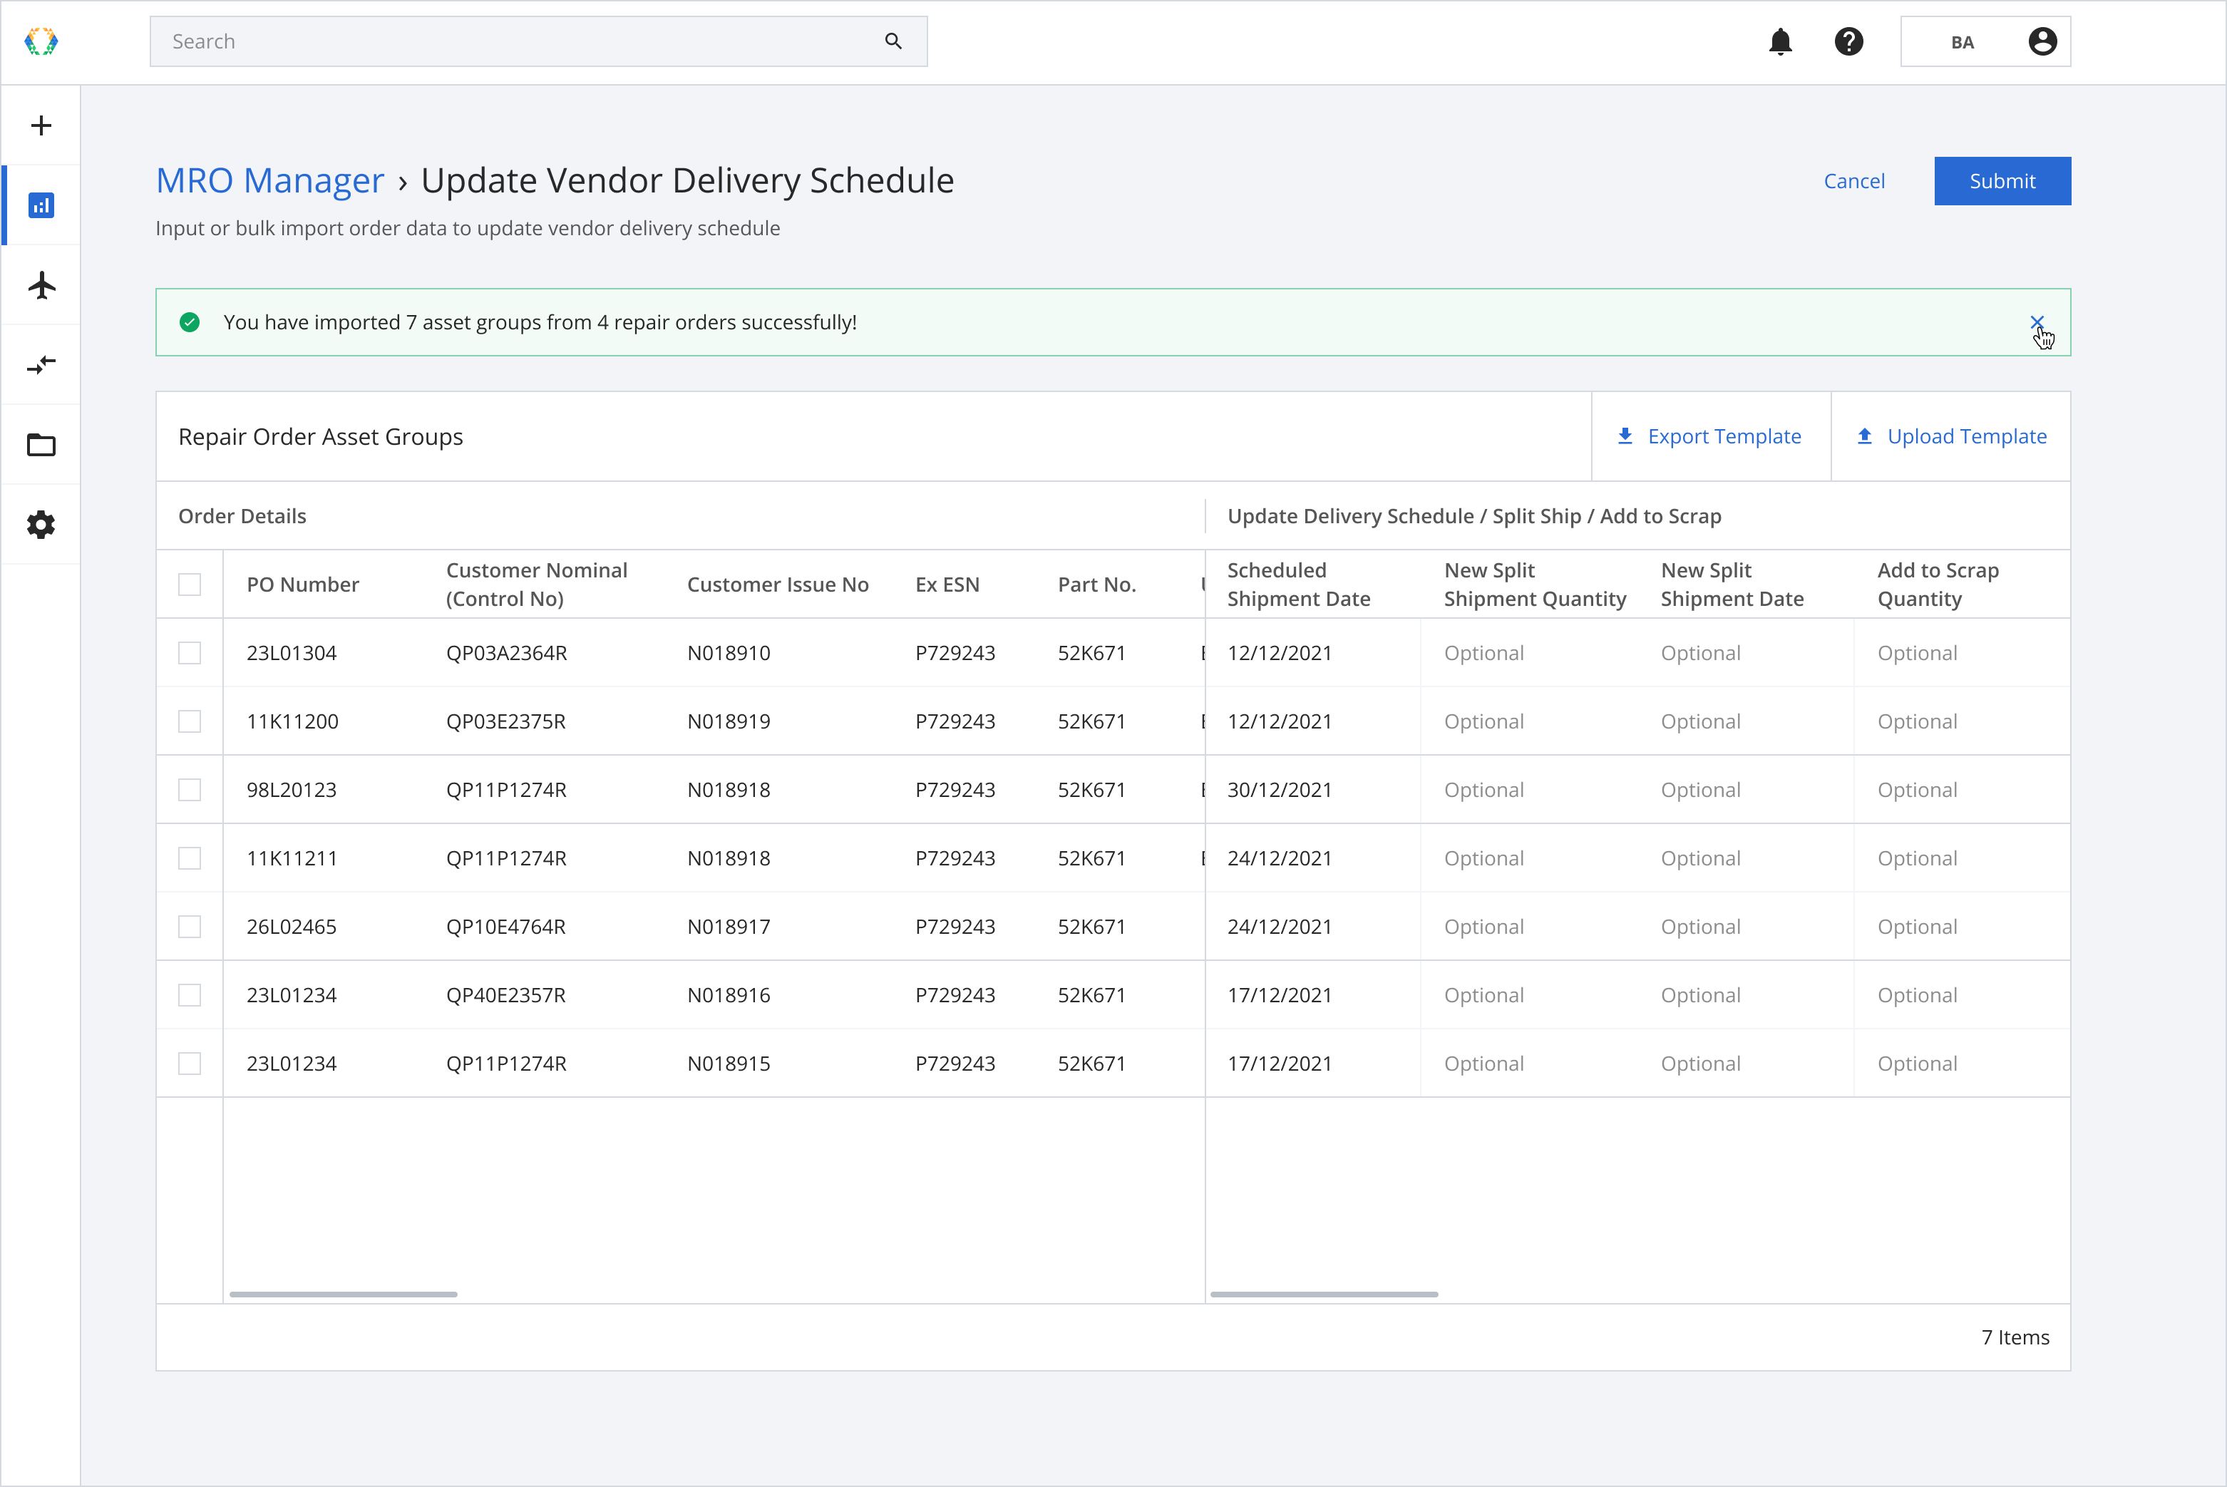Click Customer Nominal (Control No) header
This screenshot has width=2227, height=1487.
[x=536, y=585]
